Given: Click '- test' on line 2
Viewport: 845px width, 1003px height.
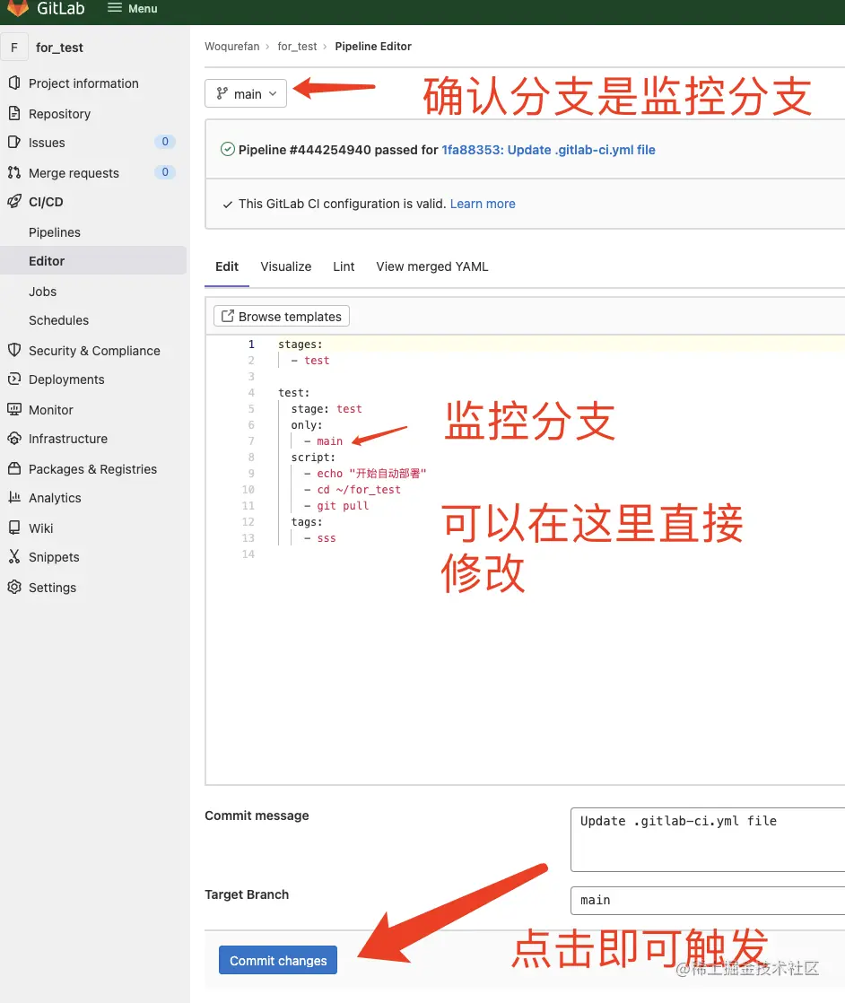Looking at the screenshot, I should (310, 360).
